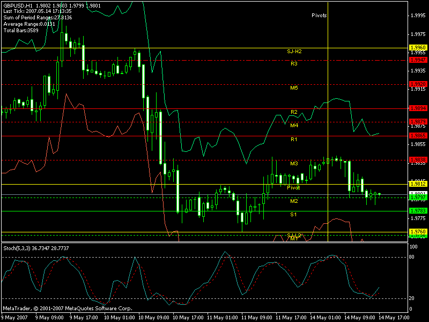Image resolution: width=429 pixels, height=322 pixels.
Task: Select the yellow 1.9812 pivot price tag
Action: pos(418,184)
